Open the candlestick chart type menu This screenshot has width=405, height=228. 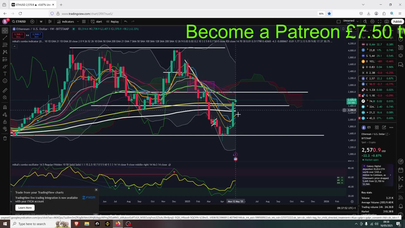point(50,22)
